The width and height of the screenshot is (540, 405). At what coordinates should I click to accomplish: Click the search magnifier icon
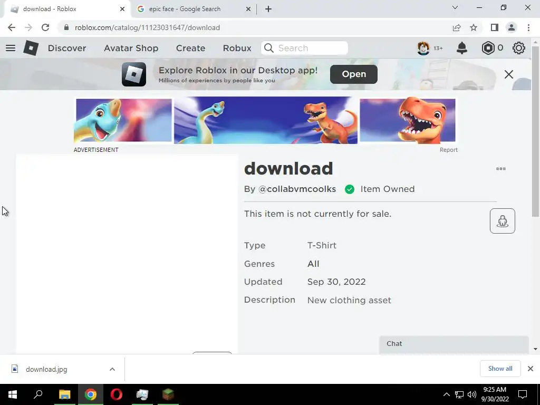coord(269,48)
